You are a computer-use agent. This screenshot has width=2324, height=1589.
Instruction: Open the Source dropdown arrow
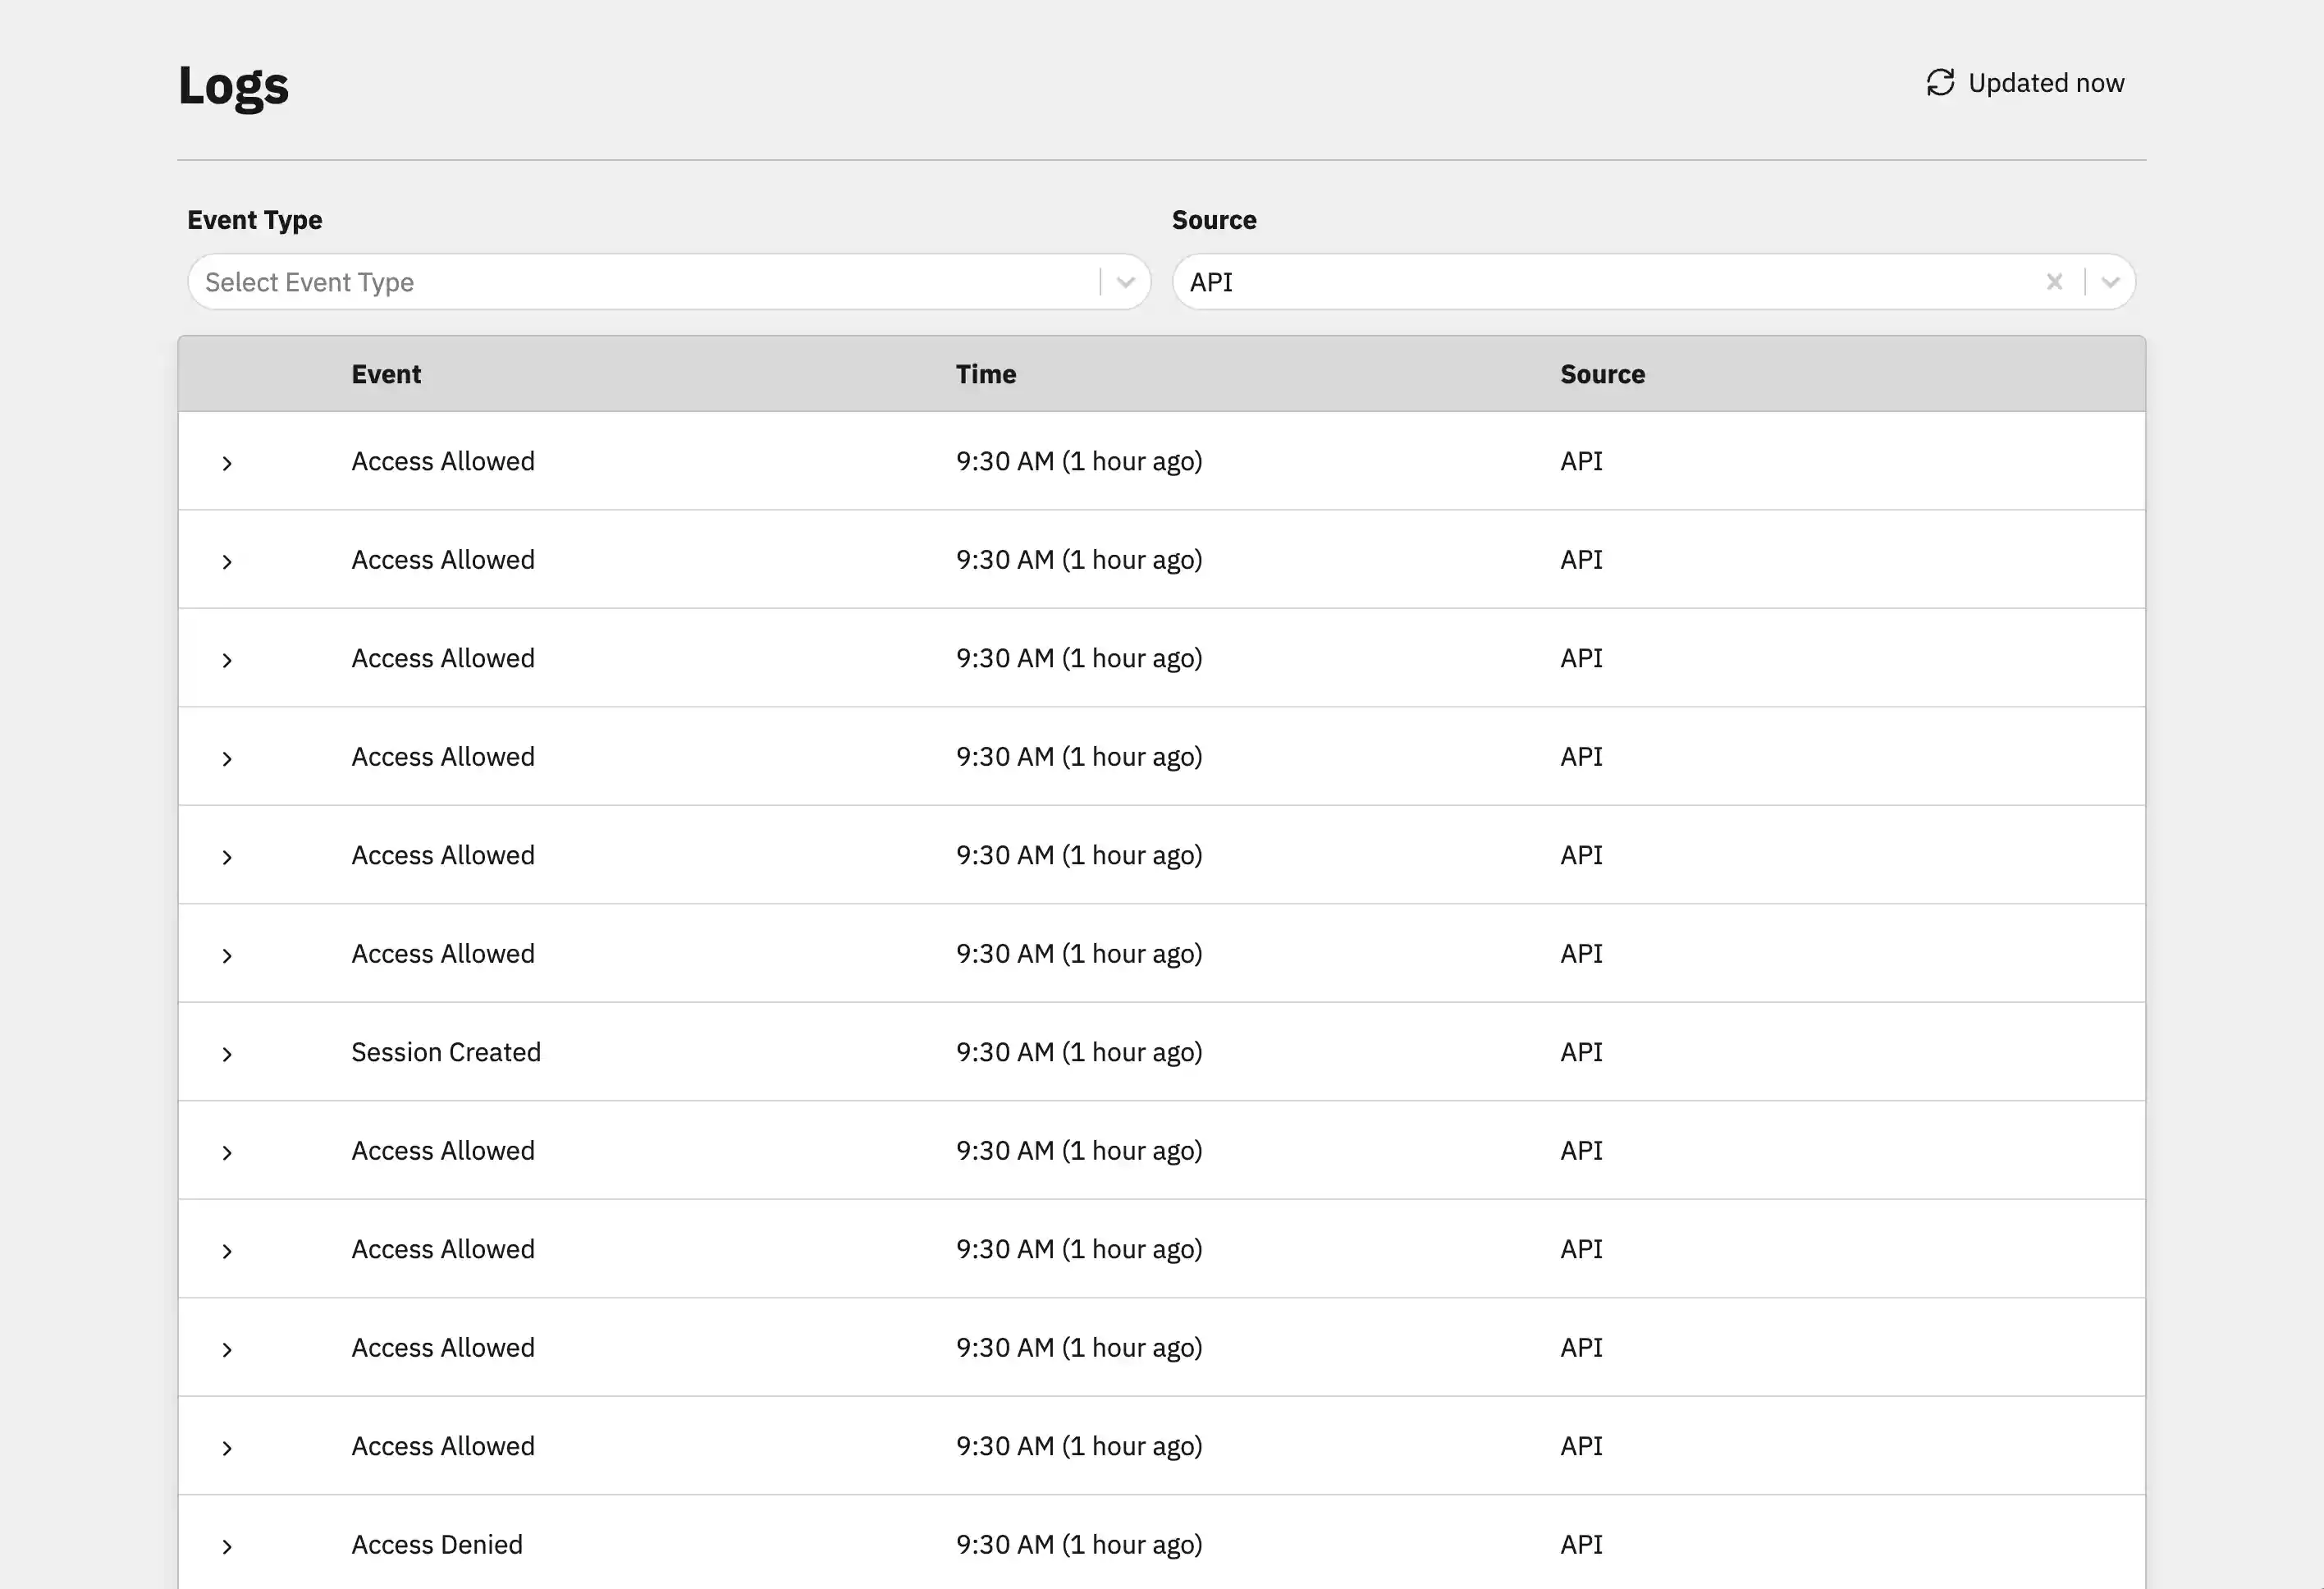point(2110,282)
